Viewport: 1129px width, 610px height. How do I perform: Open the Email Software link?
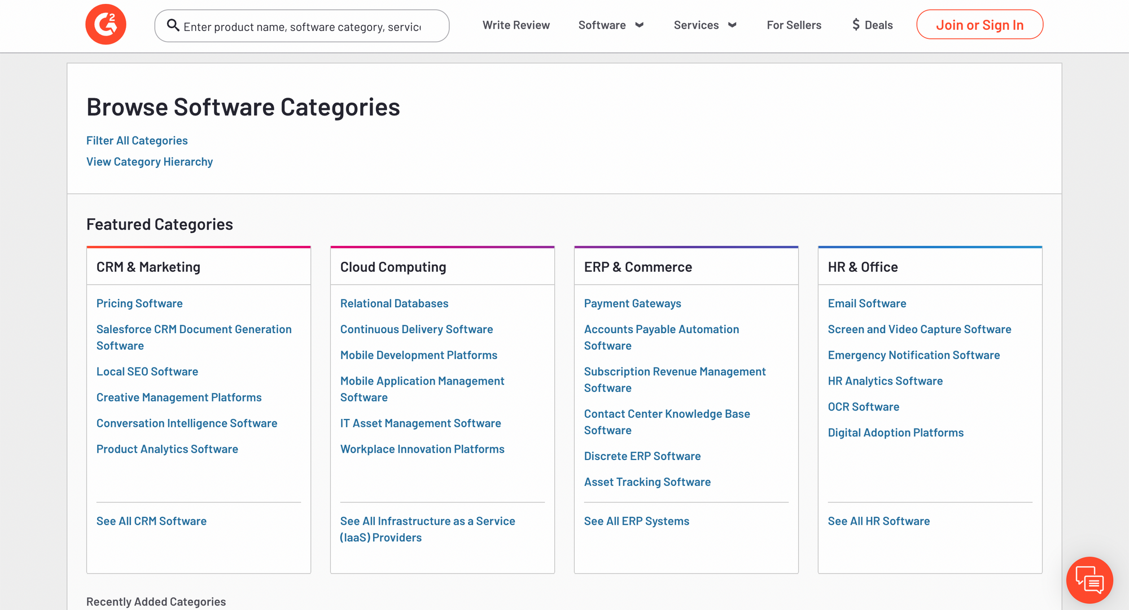[x=867, y=303]
